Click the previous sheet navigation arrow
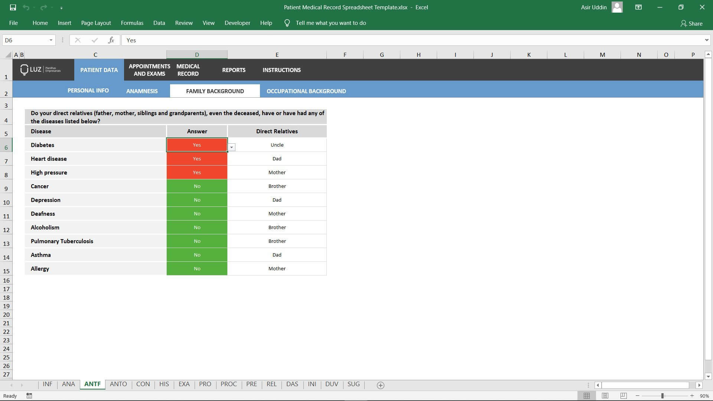 [x=12, y=385]
